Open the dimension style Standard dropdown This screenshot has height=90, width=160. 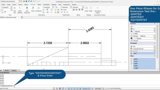tap(53, 7)
